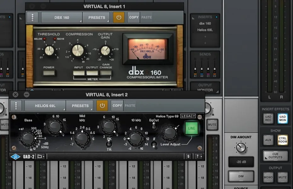Click the A2 send fader in SENDS
The height and width of the screenshot is (189, 293).
(202, 70)
